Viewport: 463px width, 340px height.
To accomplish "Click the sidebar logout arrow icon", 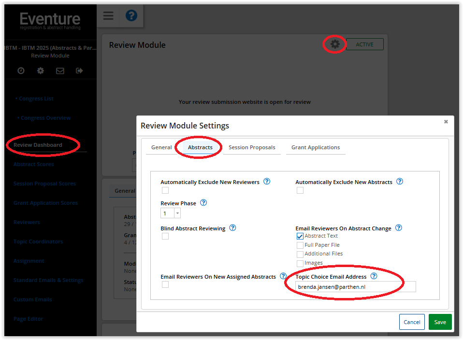I will coord(79,71).
